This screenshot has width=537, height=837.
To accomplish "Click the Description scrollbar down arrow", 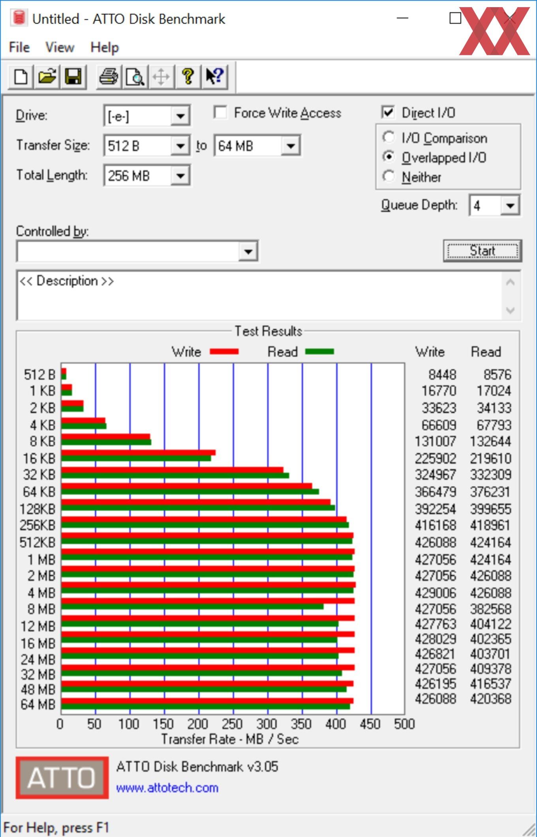I will point(510,310).
